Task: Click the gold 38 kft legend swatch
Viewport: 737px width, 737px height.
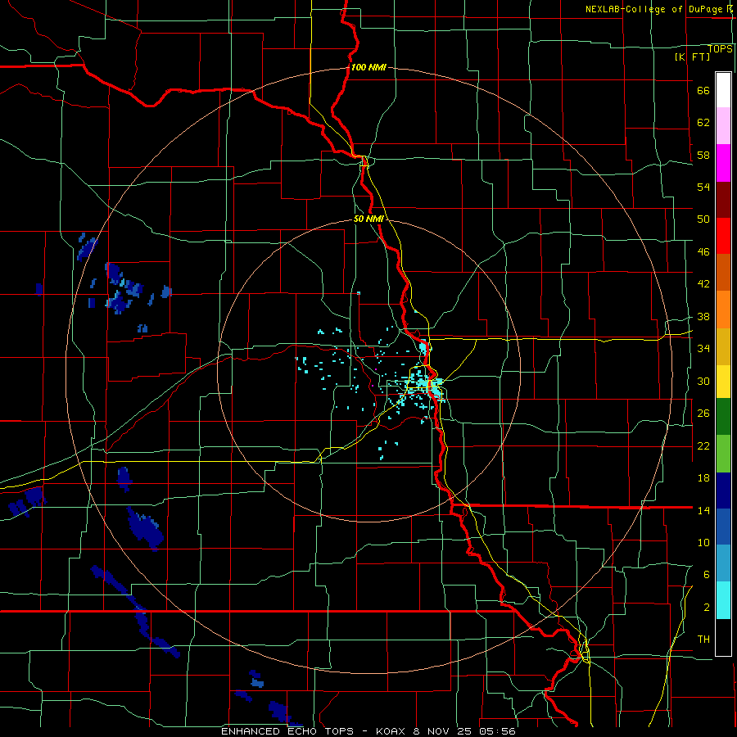Action: 723,346
